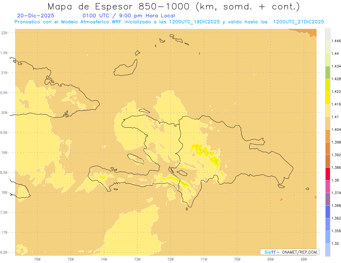This screenshot has height=263, width=341.
Task: Click the tan colorbar swatch between 1.404 and 1.41
Action: point(328,123)
